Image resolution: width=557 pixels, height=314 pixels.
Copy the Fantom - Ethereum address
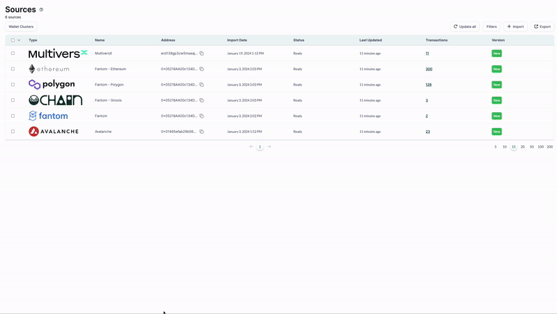(x=201, y=69)
